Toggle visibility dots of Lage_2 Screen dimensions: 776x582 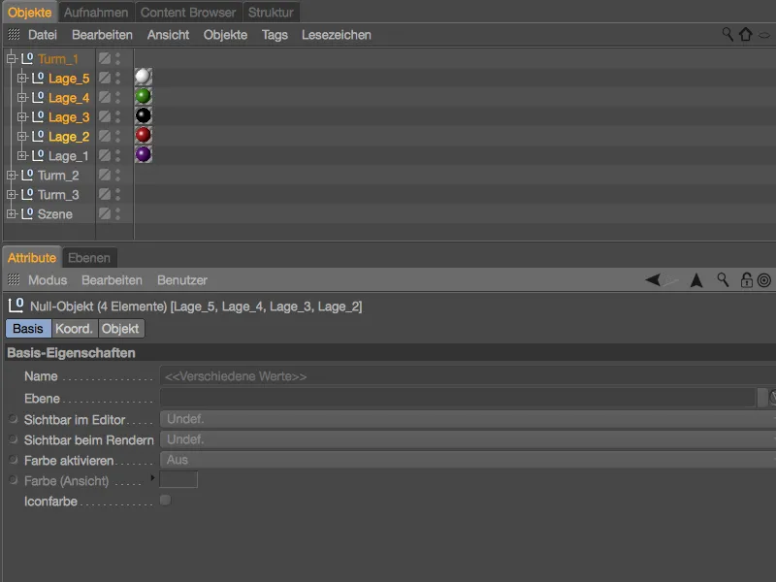(x=117, y=136)
